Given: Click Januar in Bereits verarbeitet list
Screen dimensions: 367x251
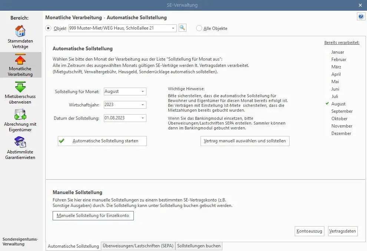Looking at the screenshot, I should click(337, 52).
